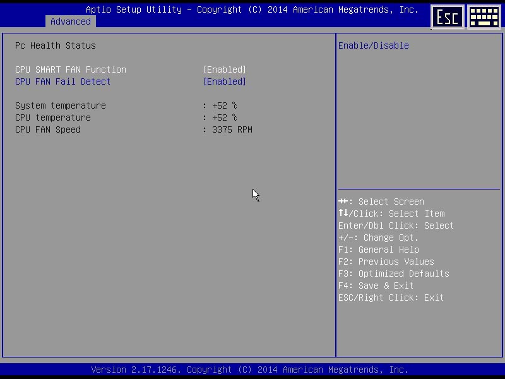Click the Pc Health Status heading
This screenshot has height=379, width=505.
[56, 45]
